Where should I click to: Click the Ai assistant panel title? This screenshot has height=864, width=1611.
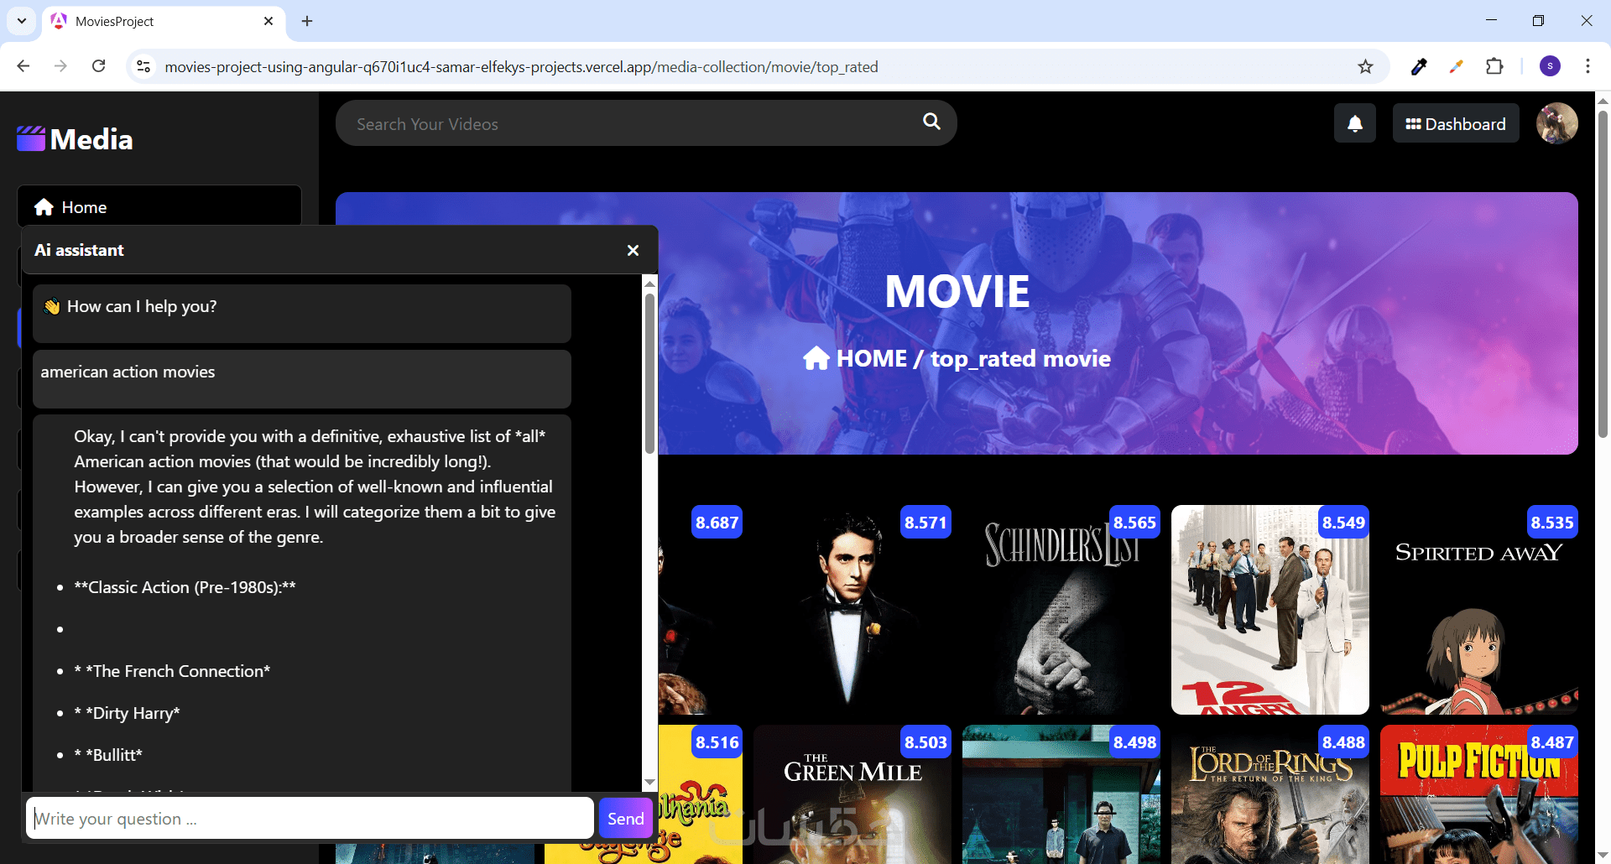[x=79, y=250]
